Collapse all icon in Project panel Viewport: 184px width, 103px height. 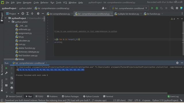pos(32,14)
